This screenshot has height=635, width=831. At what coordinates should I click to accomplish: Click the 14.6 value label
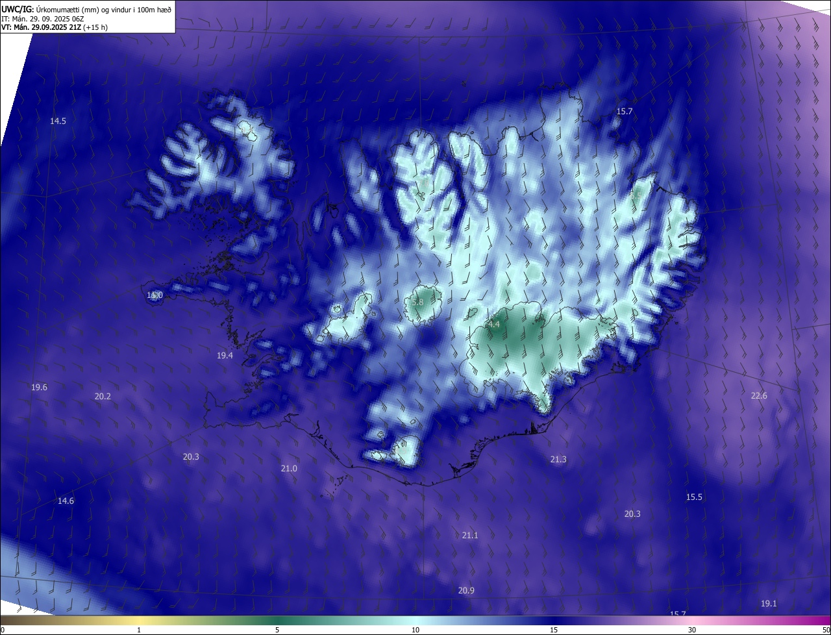66,501
